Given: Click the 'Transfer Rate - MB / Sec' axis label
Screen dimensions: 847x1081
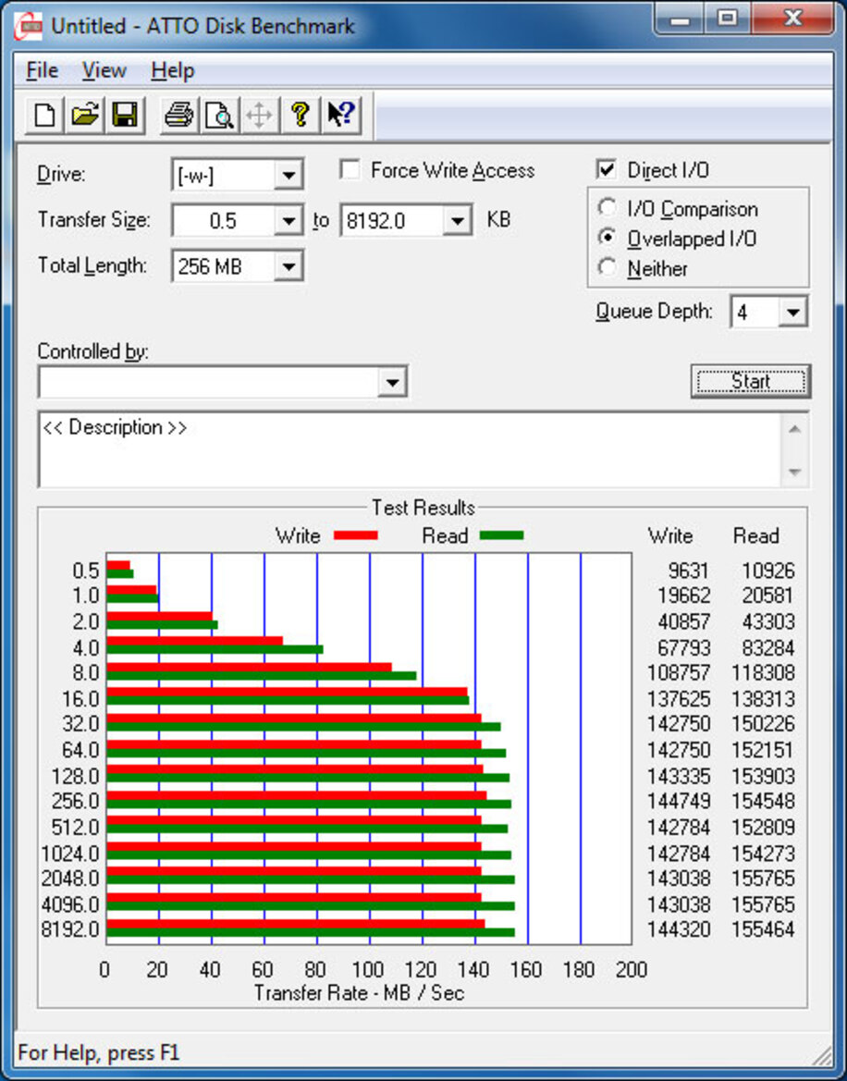Looking at the screenshot, I should (x=359, y=993).
